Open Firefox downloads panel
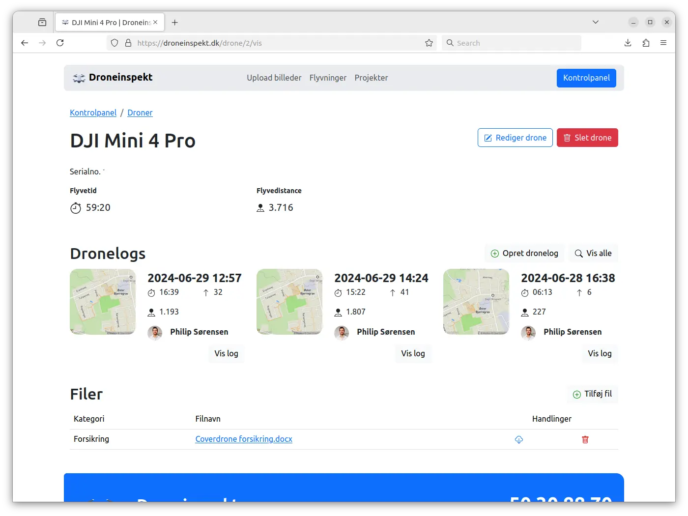Image resolution: width=688 pixels, height=516 pixels. (628, 43)
